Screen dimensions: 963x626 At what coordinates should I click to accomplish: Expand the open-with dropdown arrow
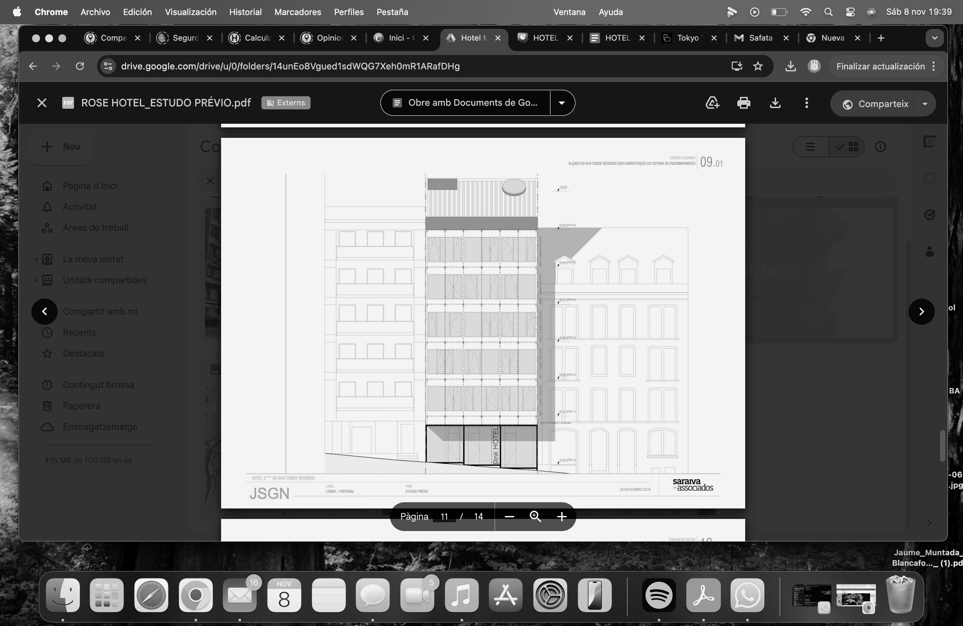point(562,103)
